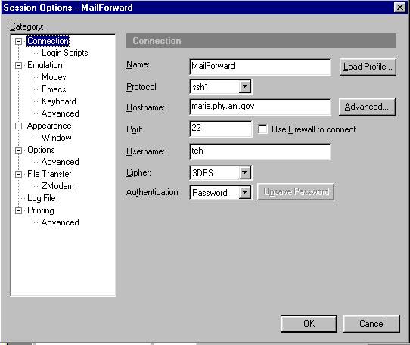Collapse the Printing tree node
410x345 pixels.
(x=18, y=210)
